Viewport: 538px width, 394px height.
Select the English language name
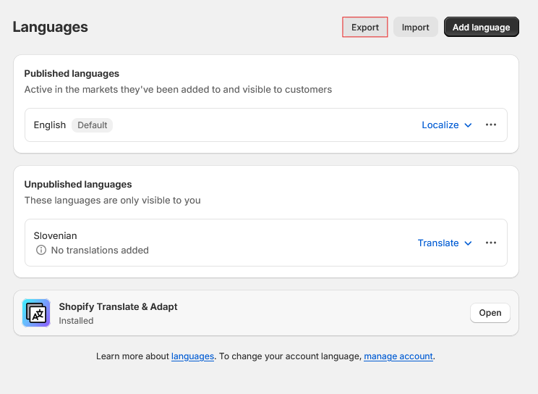coord(49,125)
